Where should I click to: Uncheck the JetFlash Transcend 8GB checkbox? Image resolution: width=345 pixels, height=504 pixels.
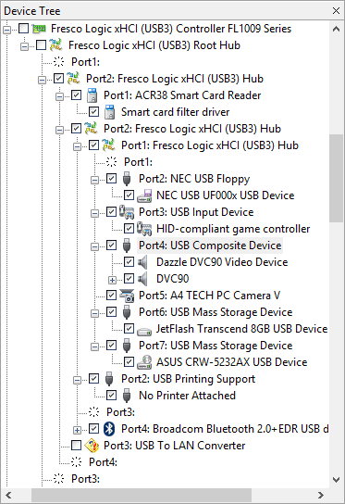129,329
